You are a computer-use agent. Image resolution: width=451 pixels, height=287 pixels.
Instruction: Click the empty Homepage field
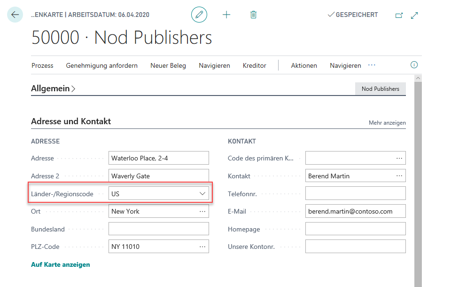356,229
